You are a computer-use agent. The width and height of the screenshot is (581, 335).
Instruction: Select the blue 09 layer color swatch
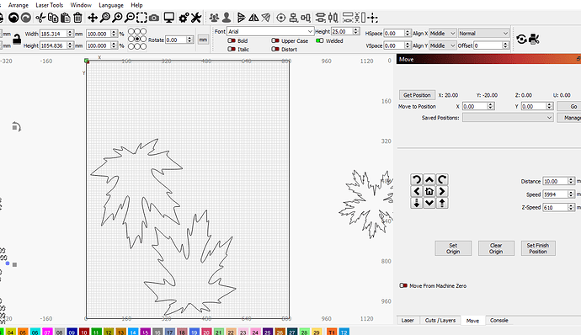point(72,332)
